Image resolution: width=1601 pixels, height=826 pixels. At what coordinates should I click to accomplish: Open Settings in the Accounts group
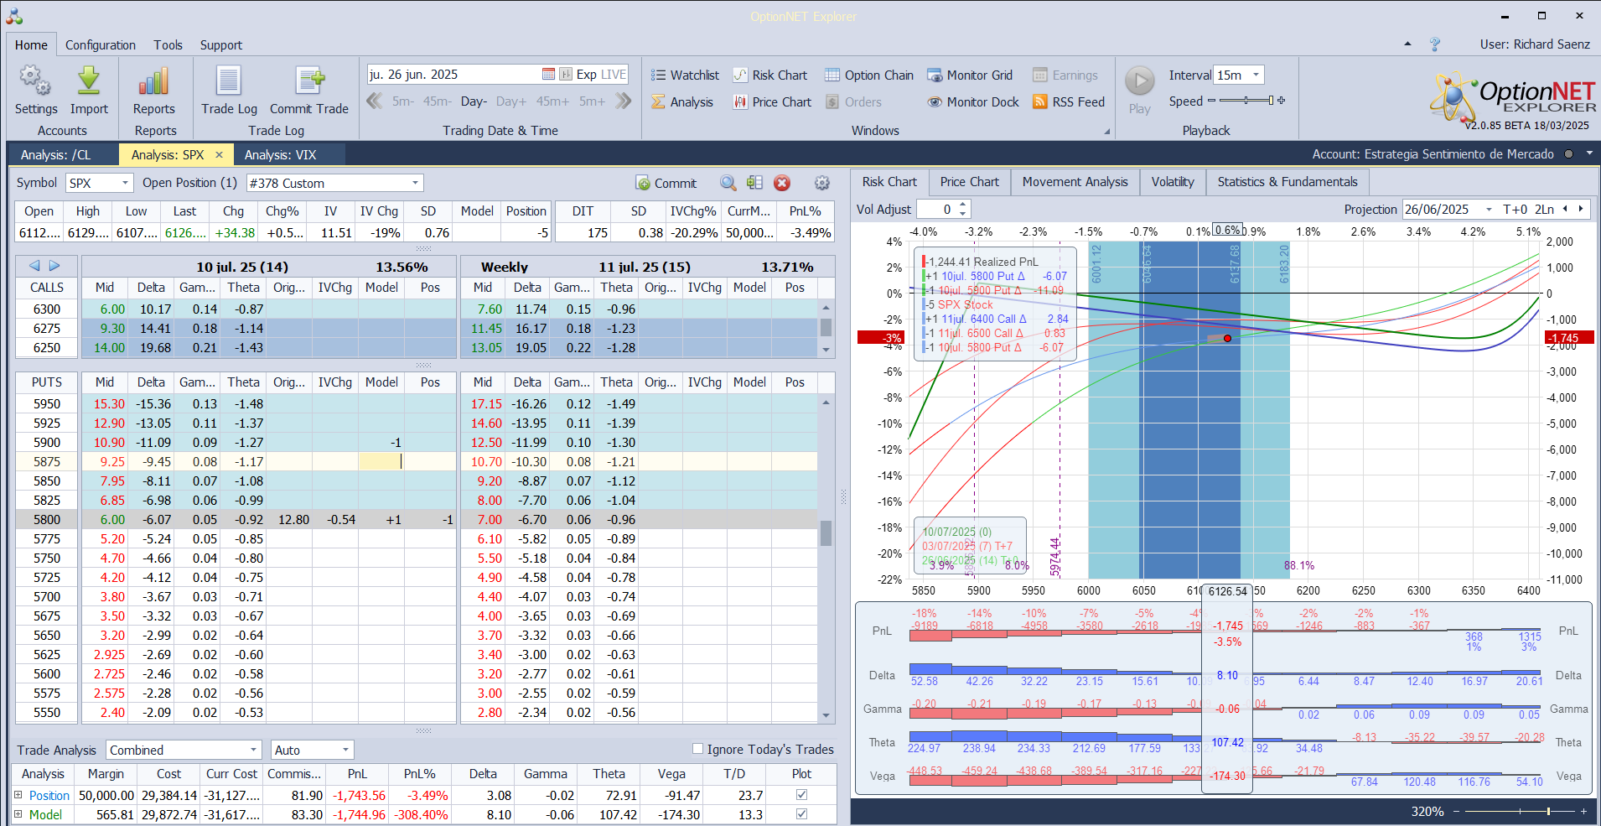(x=36, y=91)
